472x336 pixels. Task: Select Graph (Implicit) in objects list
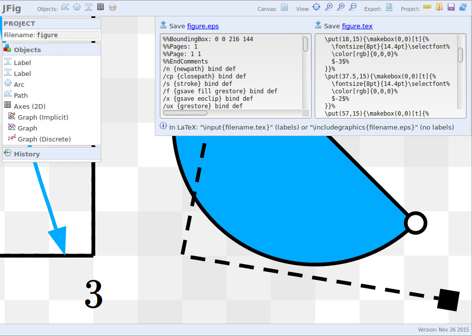43,117
